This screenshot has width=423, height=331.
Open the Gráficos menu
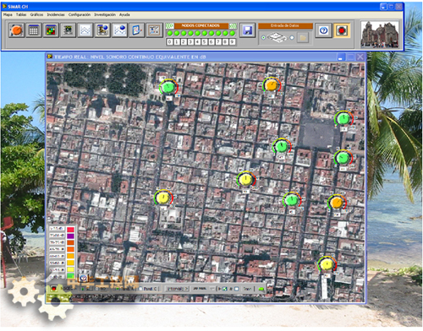click(36, 14)
